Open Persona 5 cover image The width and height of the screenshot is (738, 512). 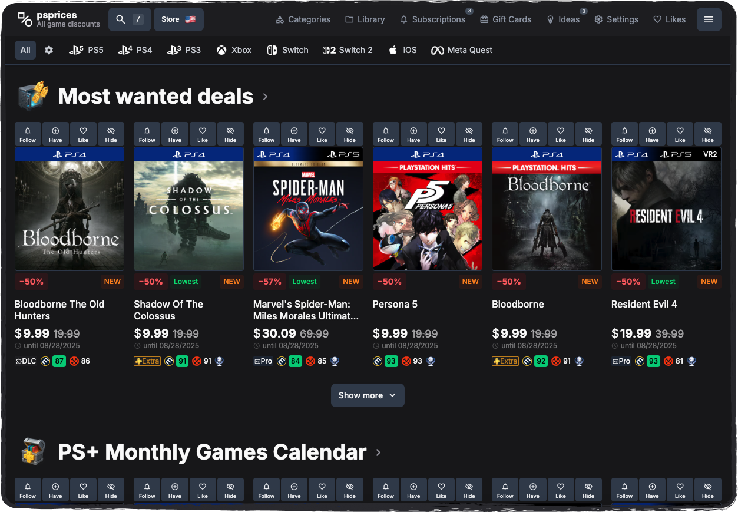coord(428,209)
